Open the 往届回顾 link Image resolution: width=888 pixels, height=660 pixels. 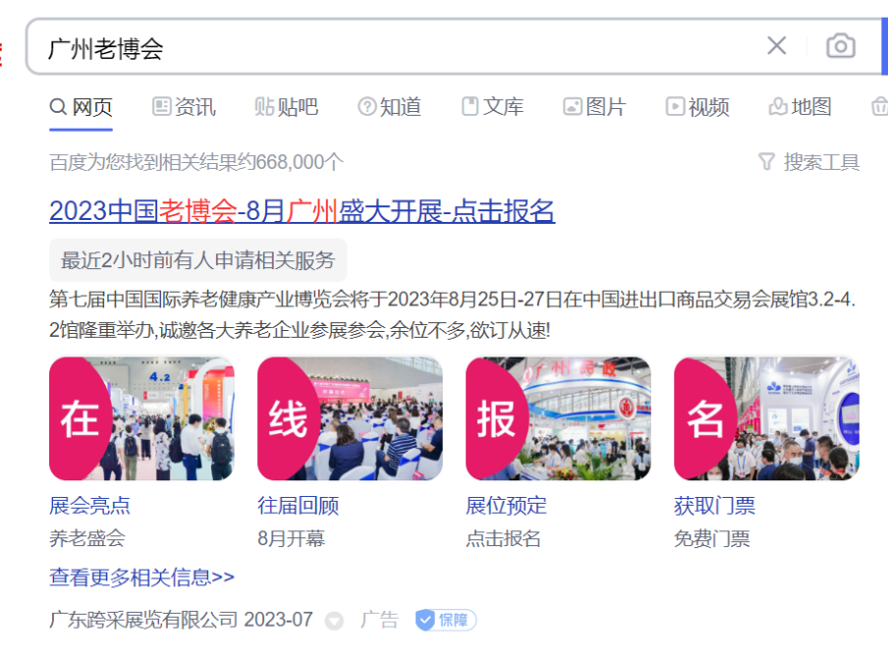298,506
